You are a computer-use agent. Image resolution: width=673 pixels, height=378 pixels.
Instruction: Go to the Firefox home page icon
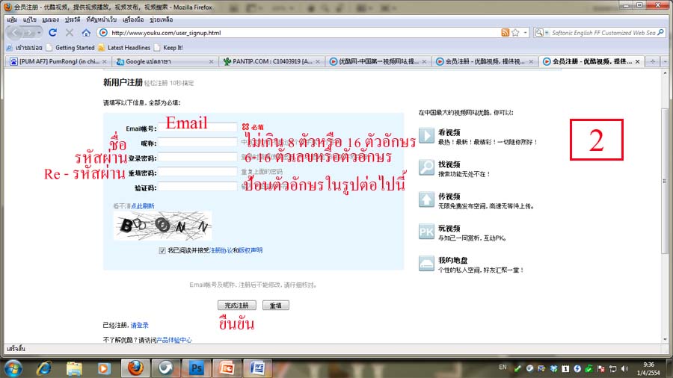click(x=86, y=33)
